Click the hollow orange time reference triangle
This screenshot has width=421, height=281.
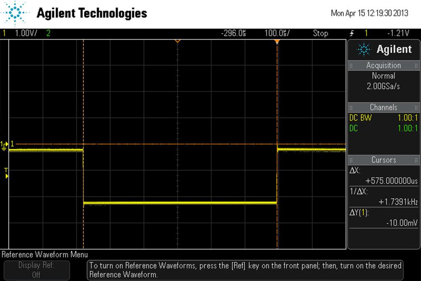pyautogui.click(x=177, y=41)
